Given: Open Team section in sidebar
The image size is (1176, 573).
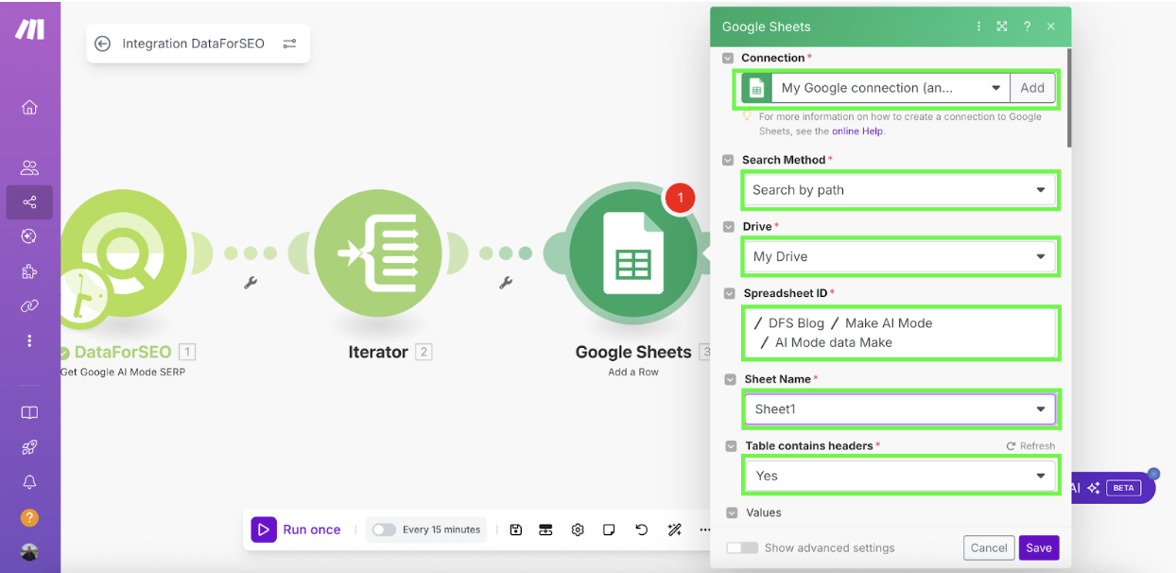Looking at the screenshot, I should [29, 168].
